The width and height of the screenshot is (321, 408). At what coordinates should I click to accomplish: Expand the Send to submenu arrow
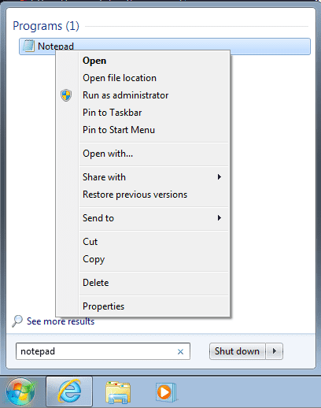[x=220, y=218]
